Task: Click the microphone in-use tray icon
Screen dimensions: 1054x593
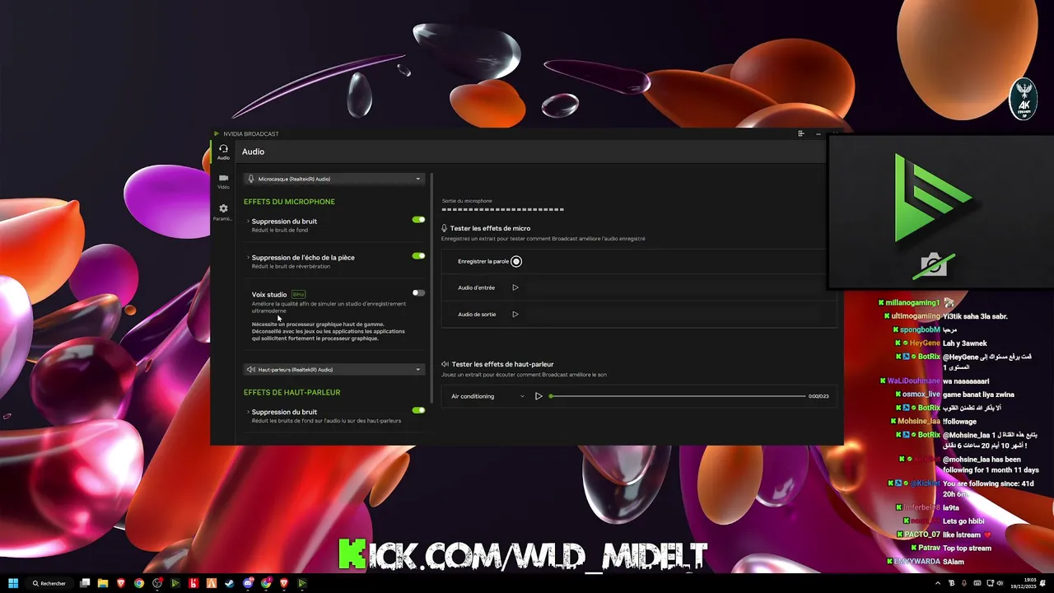Action: pos(963,583)
